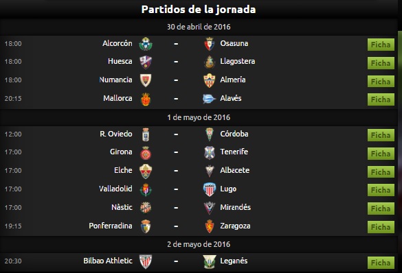Open Ficha for R. Oviedo vs Córdoba

pos(381,135)
